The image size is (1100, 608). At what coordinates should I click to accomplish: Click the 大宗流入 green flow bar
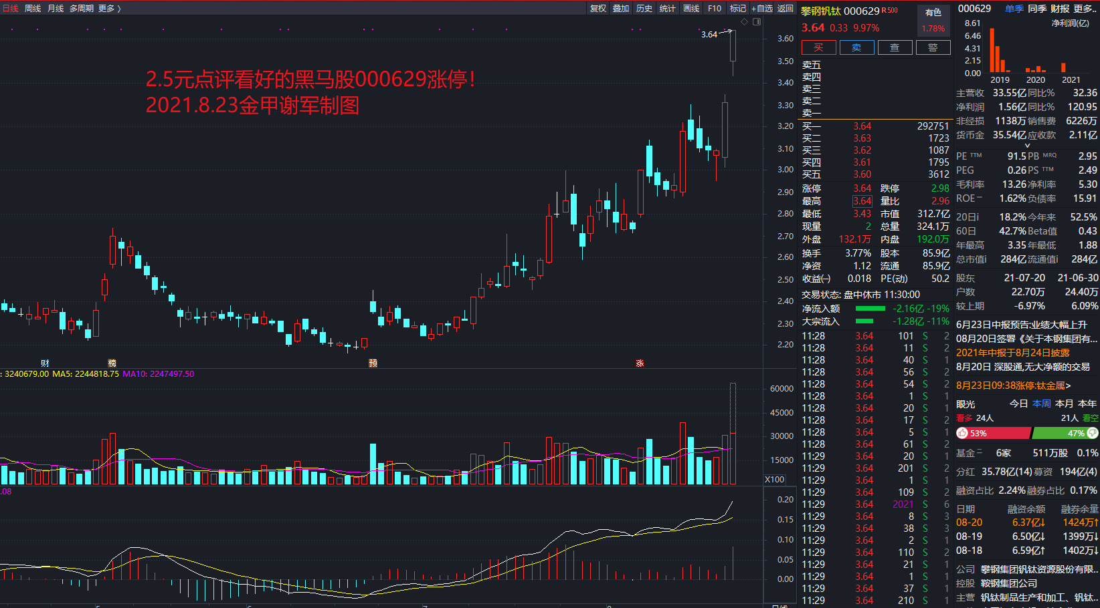click(x=864, y=321)
